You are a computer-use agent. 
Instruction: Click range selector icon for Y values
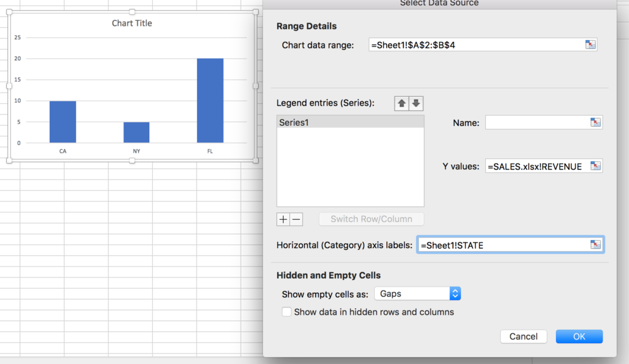coord(595,166)
